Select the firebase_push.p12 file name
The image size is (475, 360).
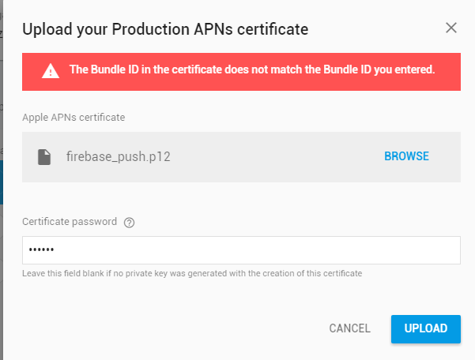pos(119,156)
